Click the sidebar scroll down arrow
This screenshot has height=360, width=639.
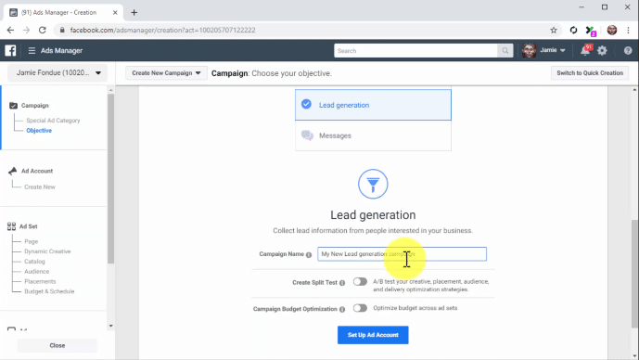(x=111, y=326)
